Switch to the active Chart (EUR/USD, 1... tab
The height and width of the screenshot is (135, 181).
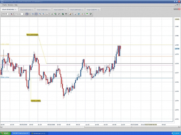pyautogui.click(x=10, y=10)
